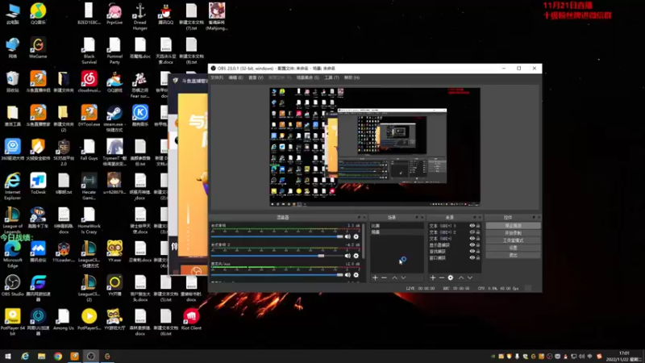This screenshot has width=645, height=363.
Task: Click the 开始录制 button
Action: pyautogui.click(x=513, y=233)
